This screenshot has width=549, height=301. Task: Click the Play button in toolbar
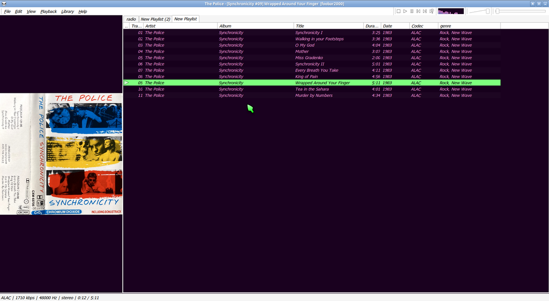point(405,11)
